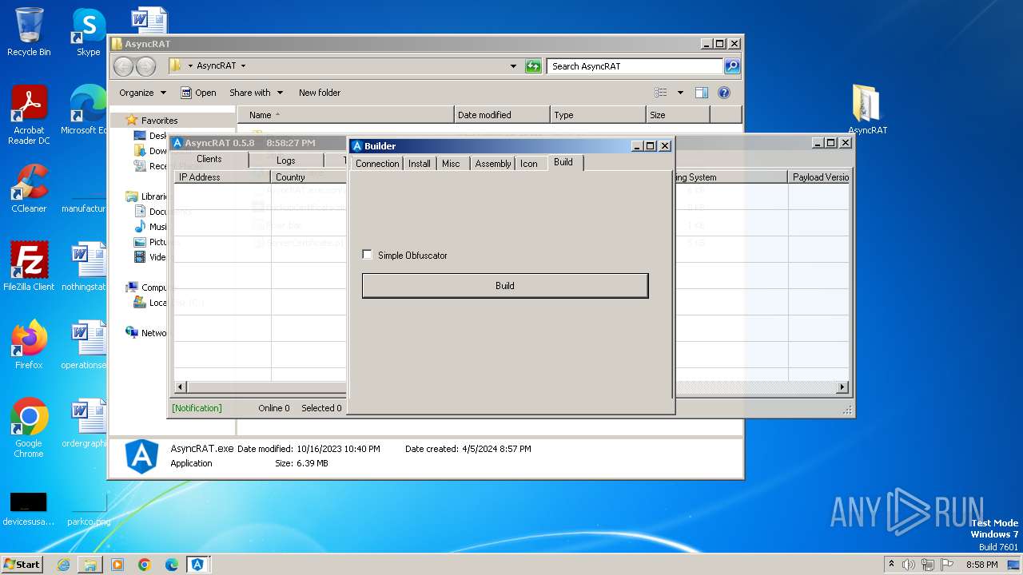Image resolution: width=1023 pixels, height=575 pixels.
Task: Open Explorer help icon
Action: pos(724,93)
